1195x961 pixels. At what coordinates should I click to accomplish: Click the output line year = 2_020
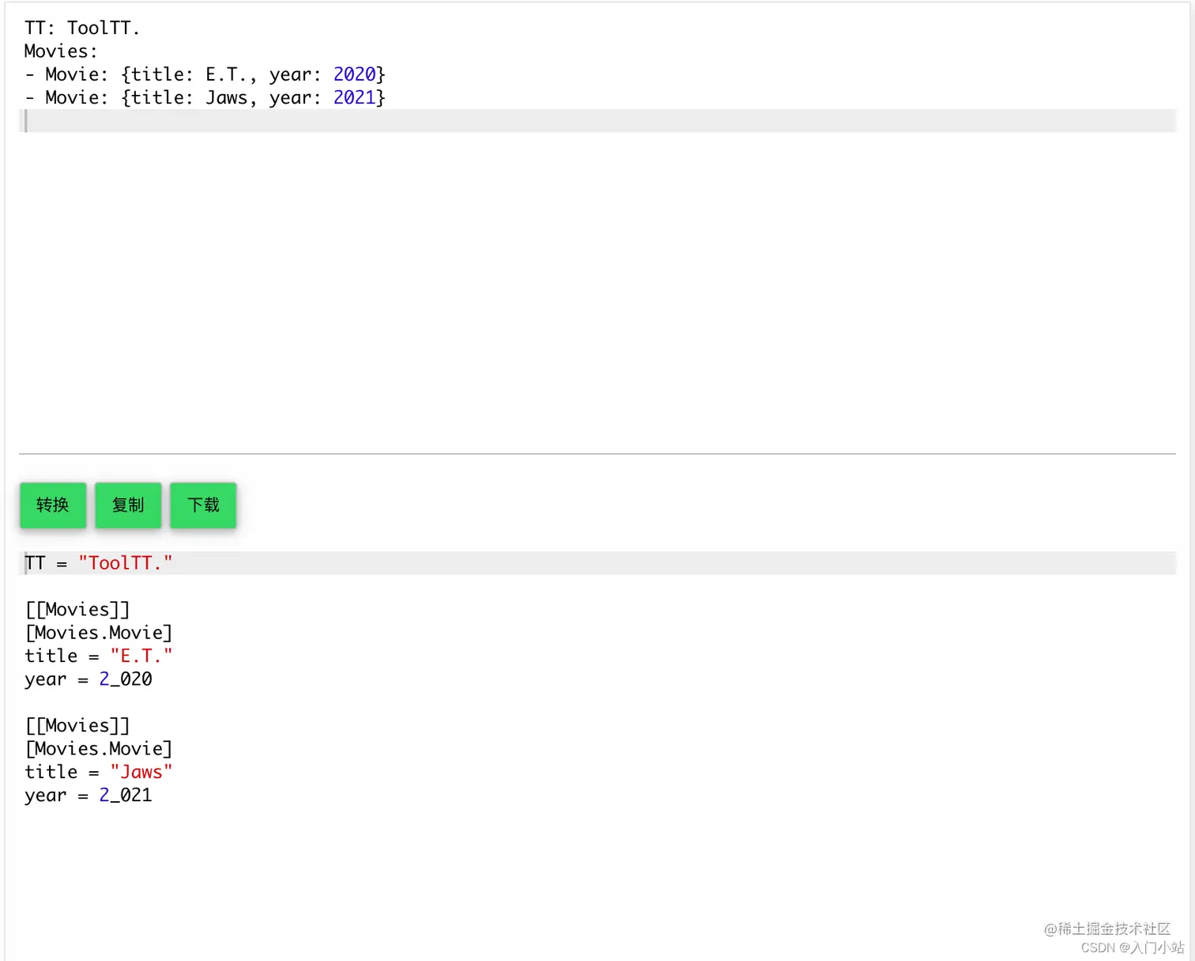89,679
